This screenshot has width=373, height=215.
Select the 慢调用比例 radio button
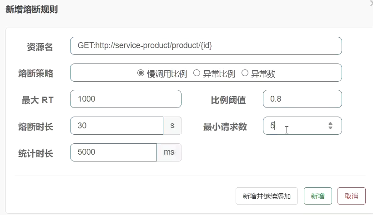click(141, 73)
